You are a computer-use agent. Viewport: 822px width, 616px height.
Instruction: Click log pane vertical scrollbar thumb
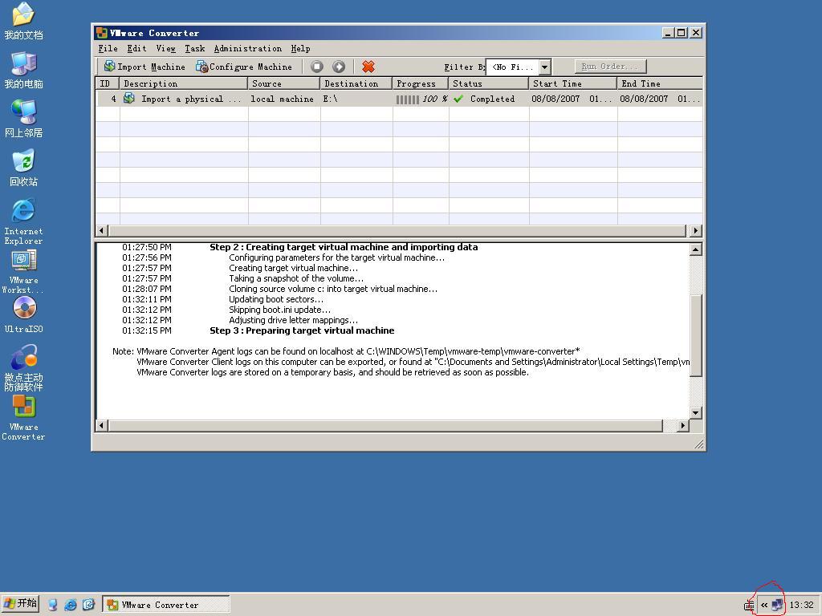(x=696, y=336)
